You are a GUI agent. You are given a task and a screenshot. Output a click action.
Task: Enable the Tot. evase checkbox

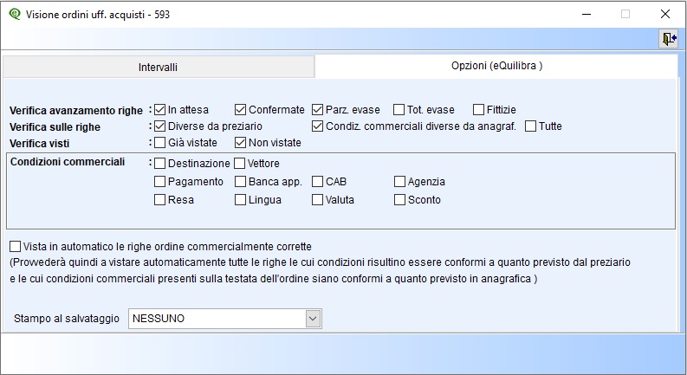click(399, 109)
